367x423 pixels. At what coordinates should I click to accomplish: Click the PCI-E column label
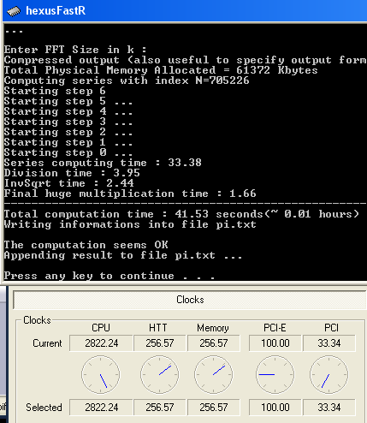275,328
